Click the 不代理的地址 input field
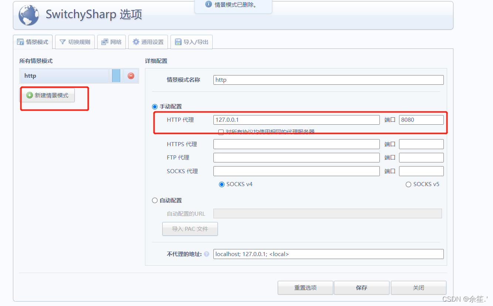Screen dimensions: 493x306 click(x=328, y=254)
